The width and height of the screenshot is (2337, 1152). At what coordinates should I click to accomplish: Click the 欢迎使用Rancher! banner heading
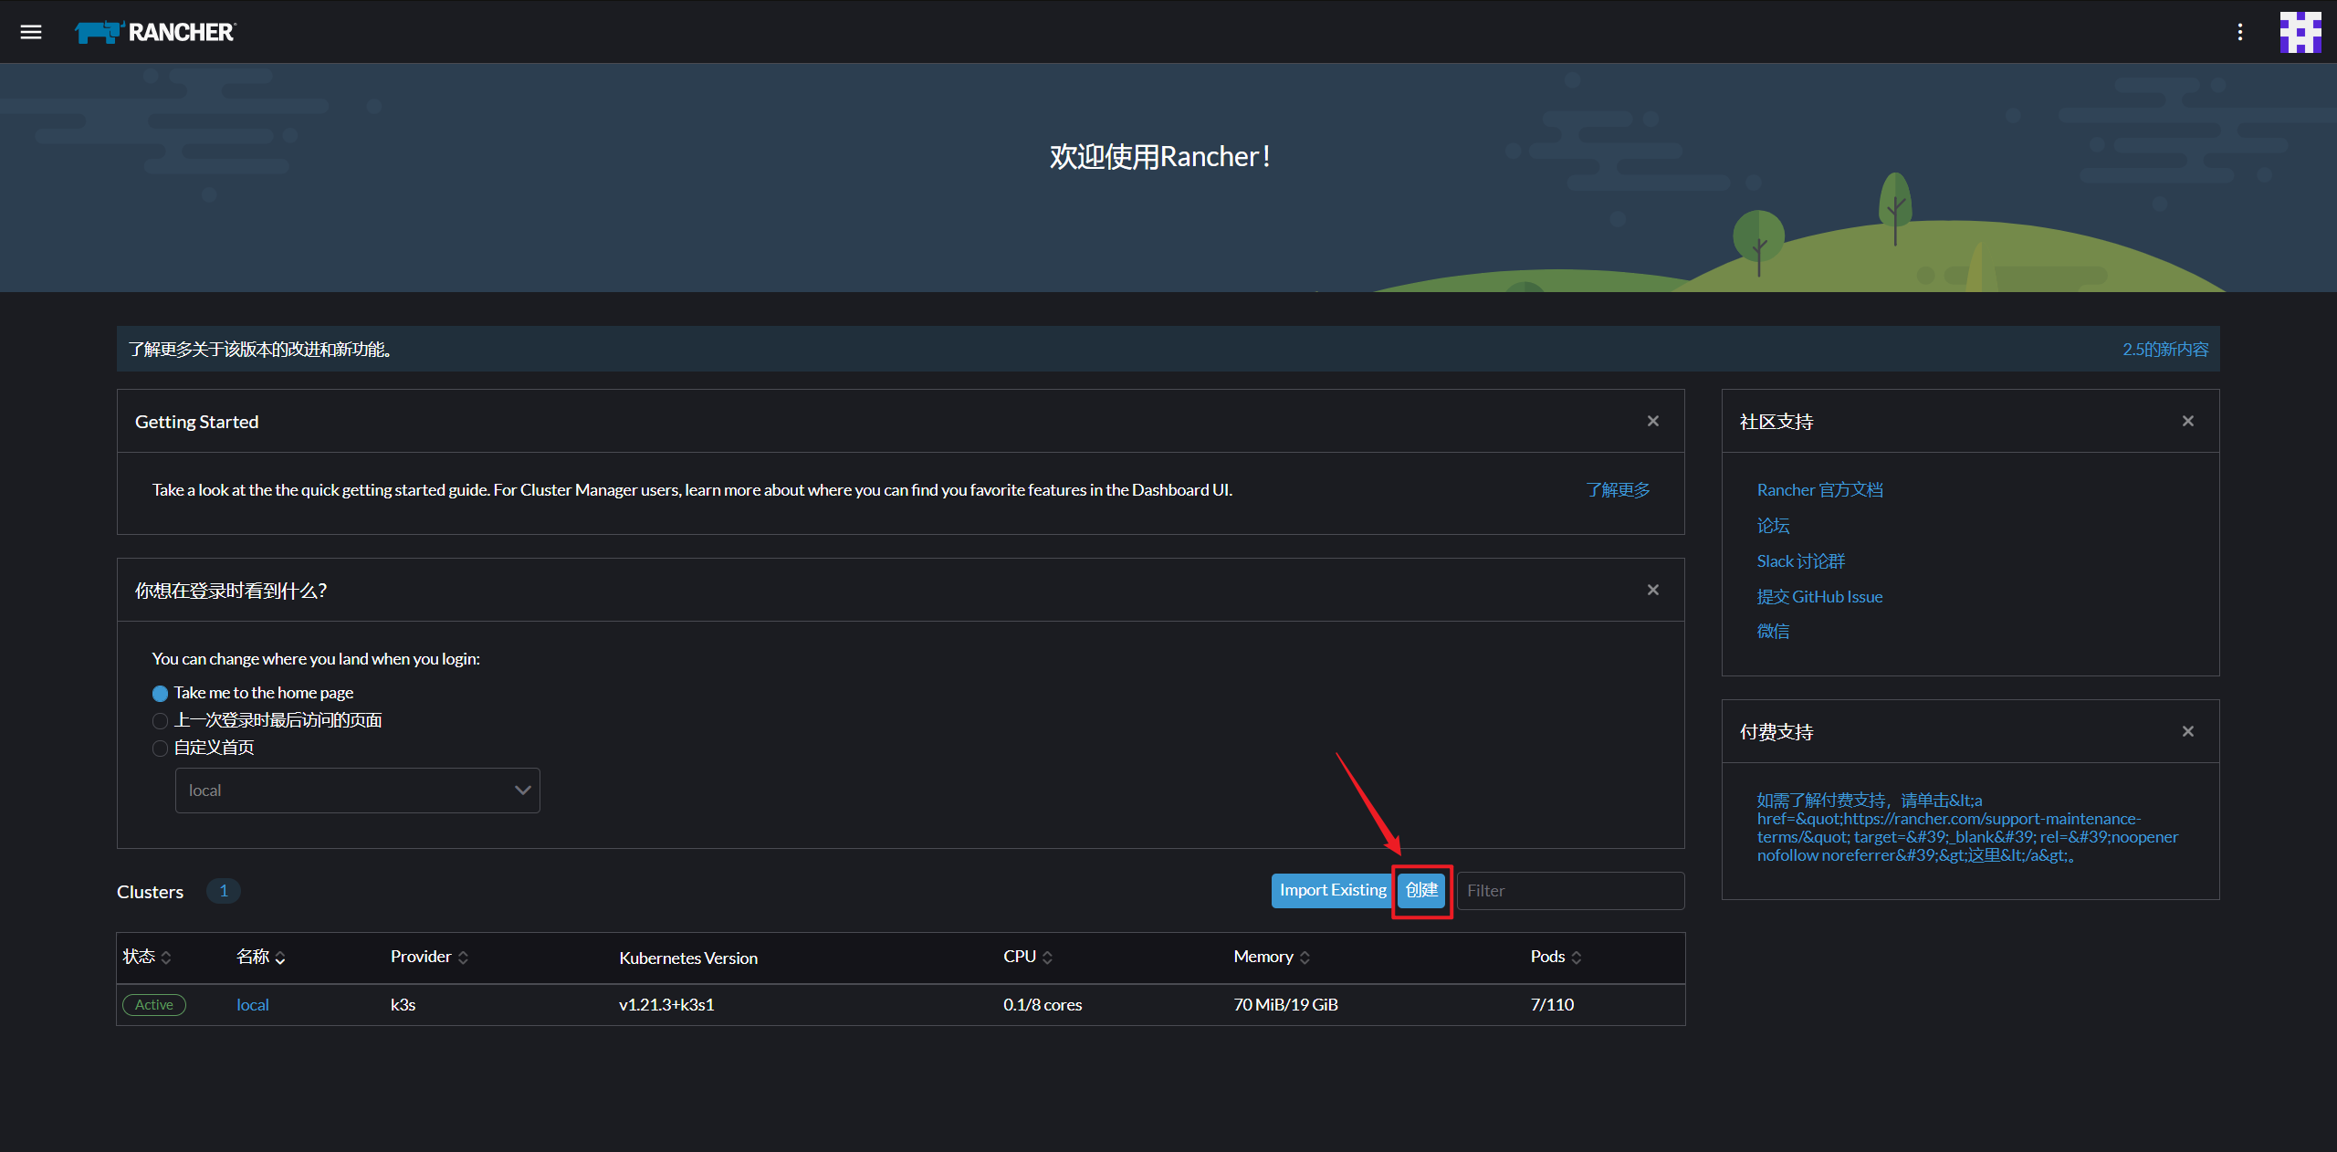coord(1160,157)
